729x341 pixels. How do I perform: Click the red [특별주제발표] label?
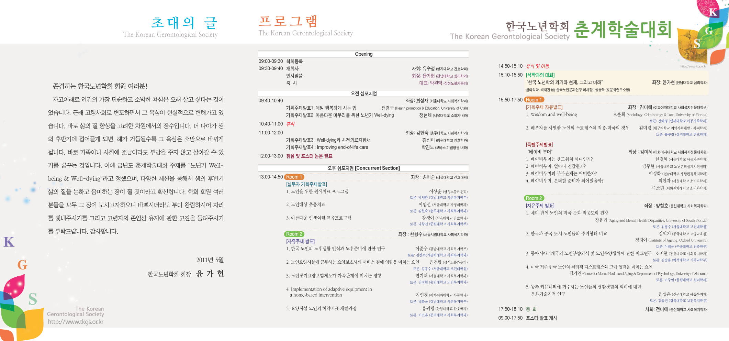[539, 145]
